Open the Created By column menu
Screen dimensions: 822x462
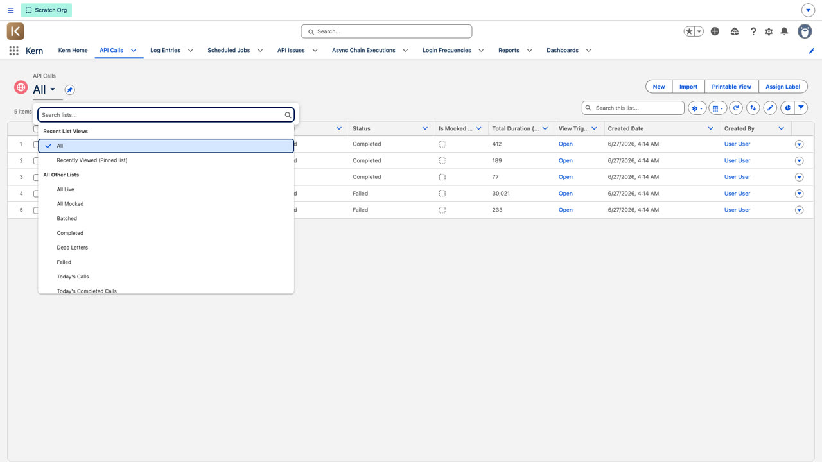coord(781,128)
